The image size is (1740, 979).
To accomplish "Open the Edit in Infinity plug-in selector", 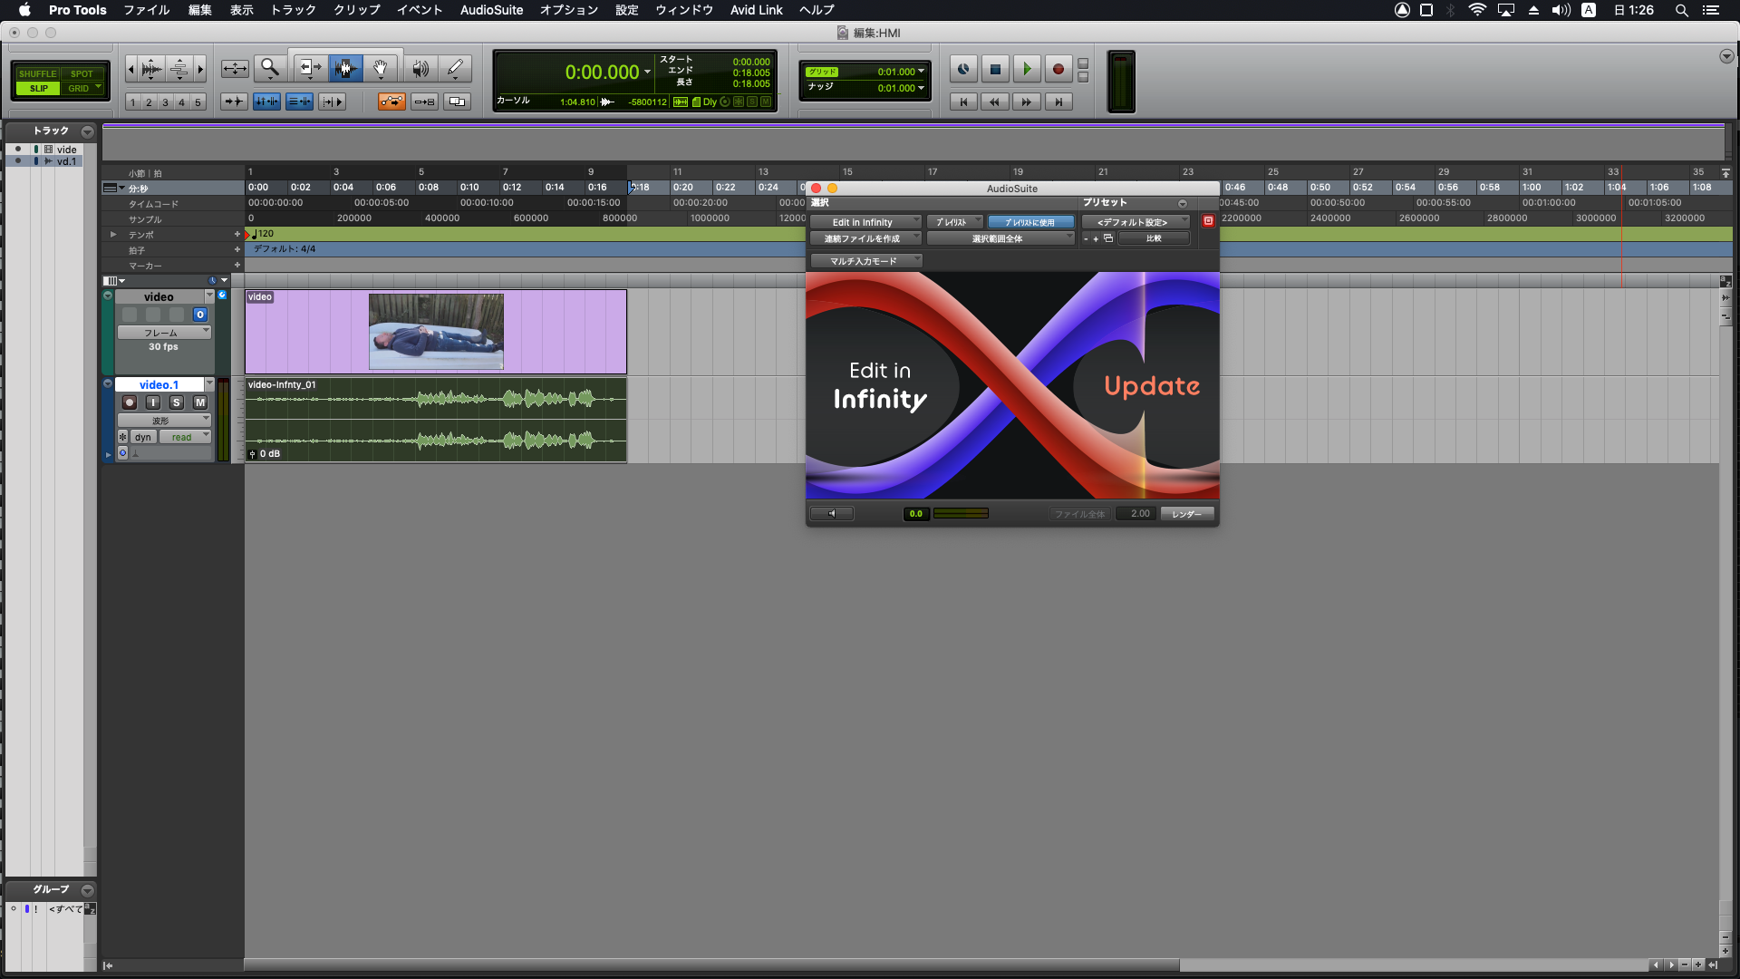I will pos(865,222).
